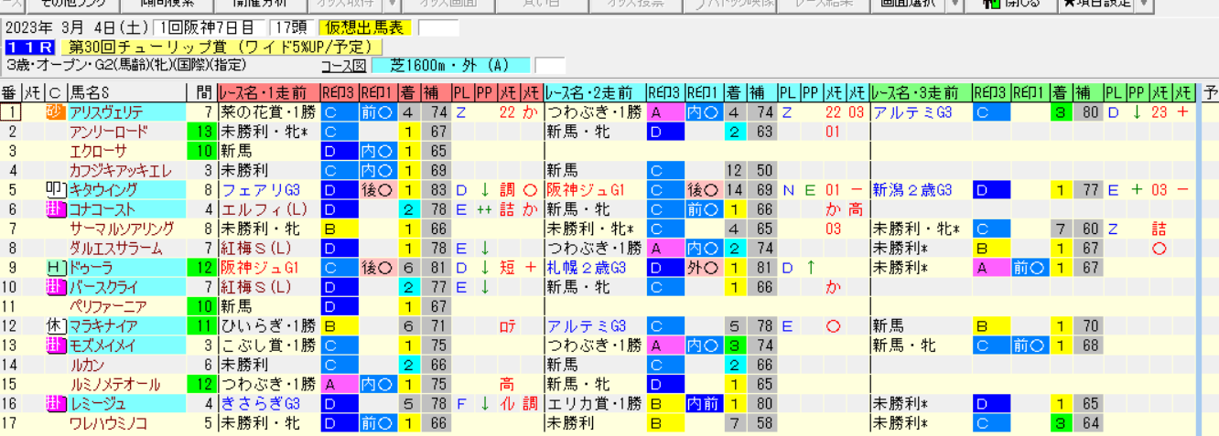Image resolution: width=1219 pixels, height=436 pixels.
Task: Open the 画面選択 button
Action: [907, 4]
